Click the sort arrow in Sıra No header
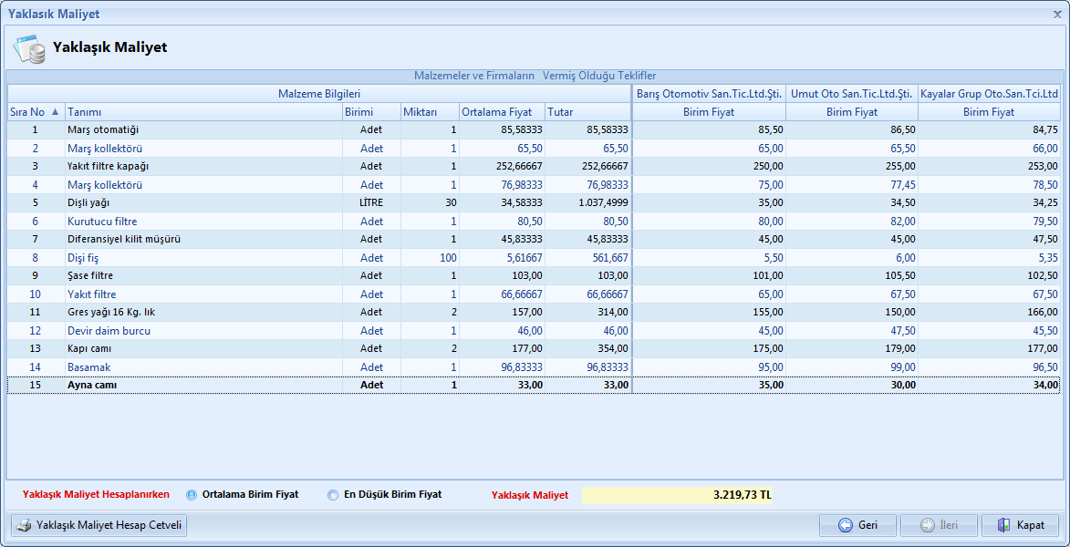The width and height of the screenshot is (1070, 547). point(55,112)
